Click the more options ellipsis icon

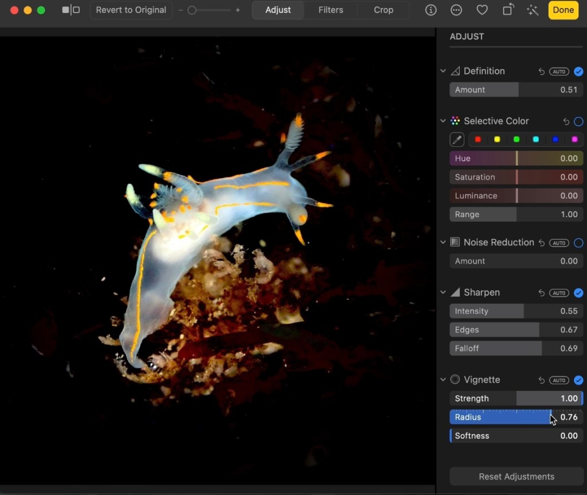[456, 10]
